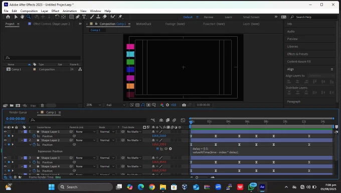Open the Composition menu
The height and width of the screenshot is (193, 341).
tap(29, 11)
